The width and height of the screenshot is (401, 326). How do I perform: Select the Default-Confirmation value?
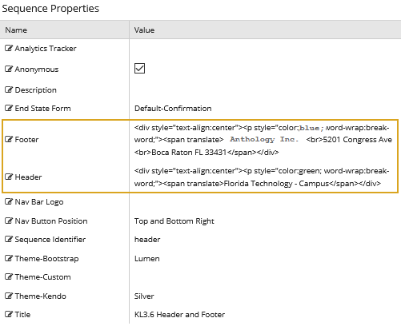[x=173, y=109]
